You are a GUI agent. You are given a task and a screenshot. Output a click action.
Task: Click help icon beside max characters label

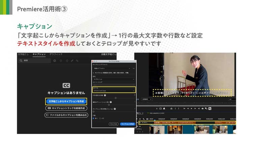tap(105, 95)
